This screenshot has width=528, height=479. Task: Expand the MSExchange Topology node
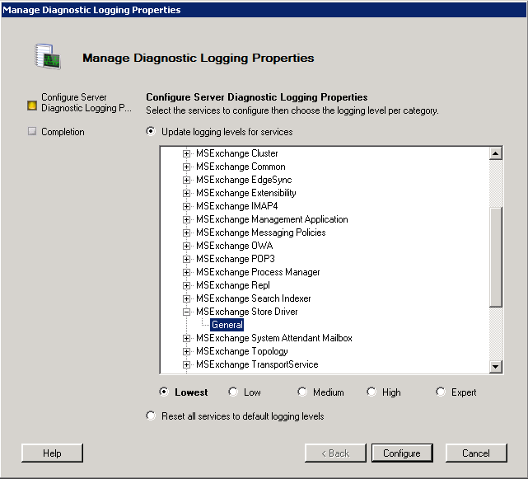tap(186, 351)
